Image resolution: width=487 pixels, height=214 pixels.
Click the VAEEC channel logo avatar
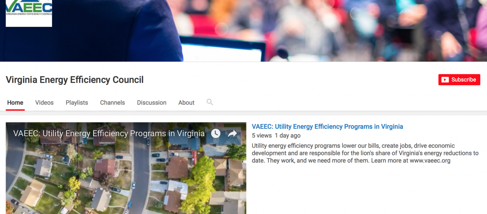pyautogui.click(x=29, y=13)
